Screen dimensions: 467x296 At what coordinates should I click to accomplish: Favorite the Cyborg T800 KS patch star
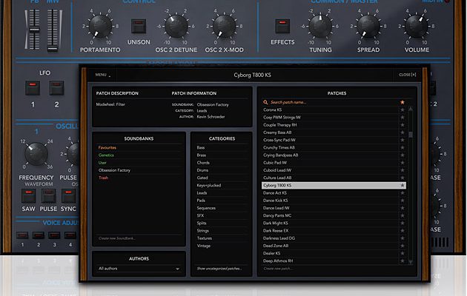[x=403, y=186]
